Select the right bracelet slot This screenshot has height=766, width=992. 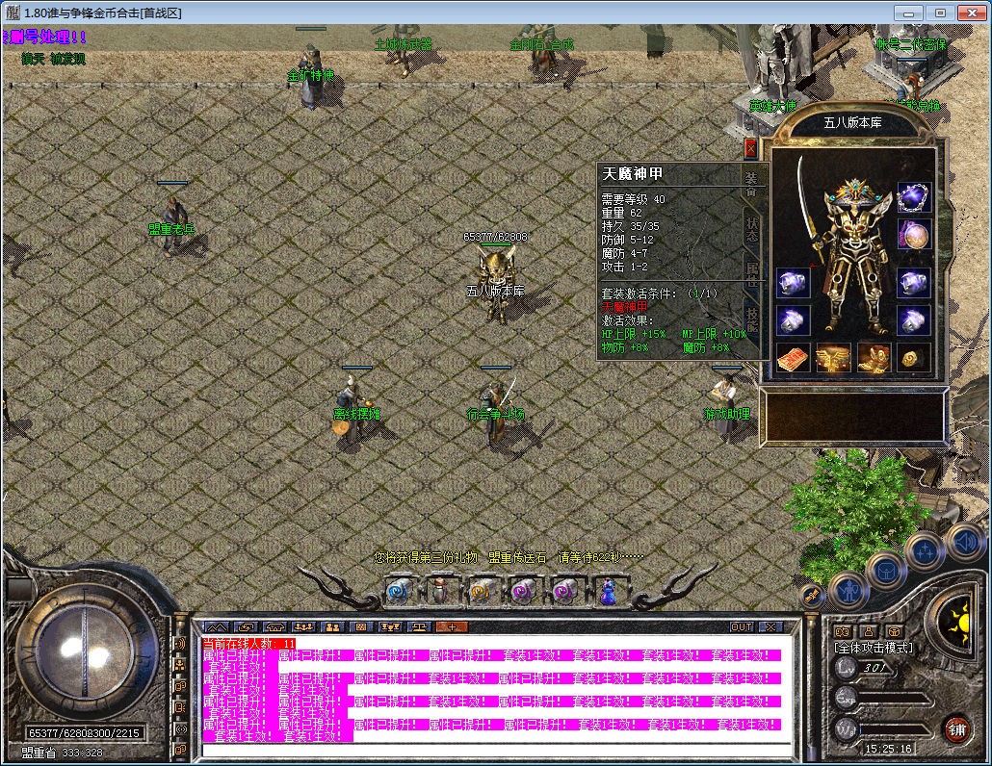(914, 283)
